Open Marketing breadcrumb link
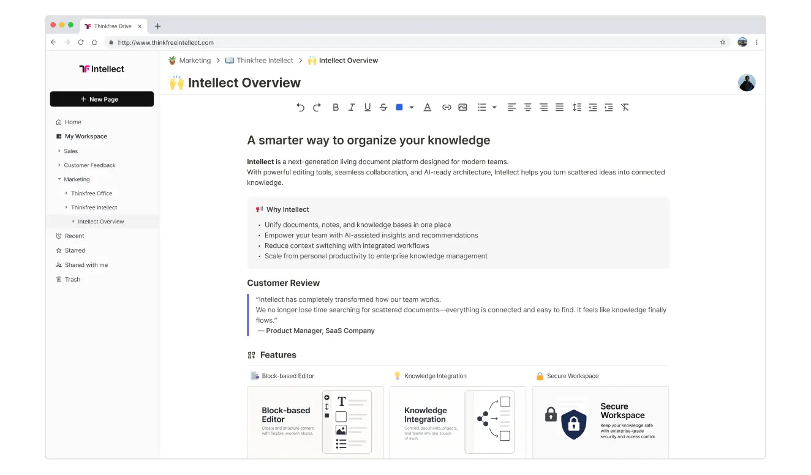Viewport: 811px width, 475px height. click(194, 61)
